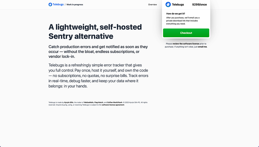Click the 'Catch production errors' subheading text

98,52
